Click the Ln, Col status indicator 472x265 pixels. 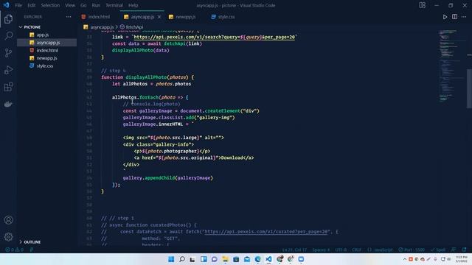pos(294,250)
